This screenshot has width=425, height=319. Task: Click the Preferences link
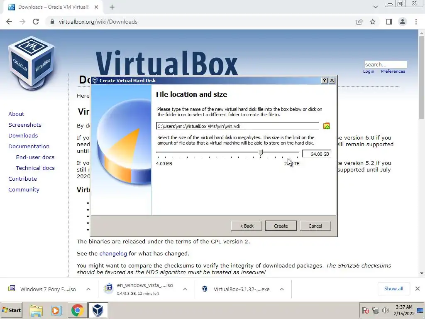click(x=393, y=71)
